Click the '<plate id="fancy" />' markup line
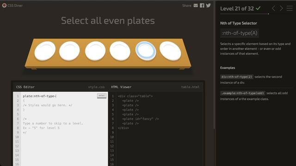296x166 pixels. (141, 119)
